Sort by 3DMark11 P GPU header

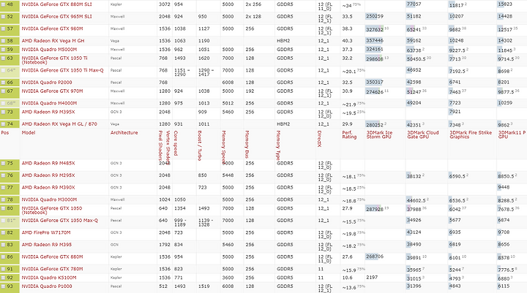point(512,134)
